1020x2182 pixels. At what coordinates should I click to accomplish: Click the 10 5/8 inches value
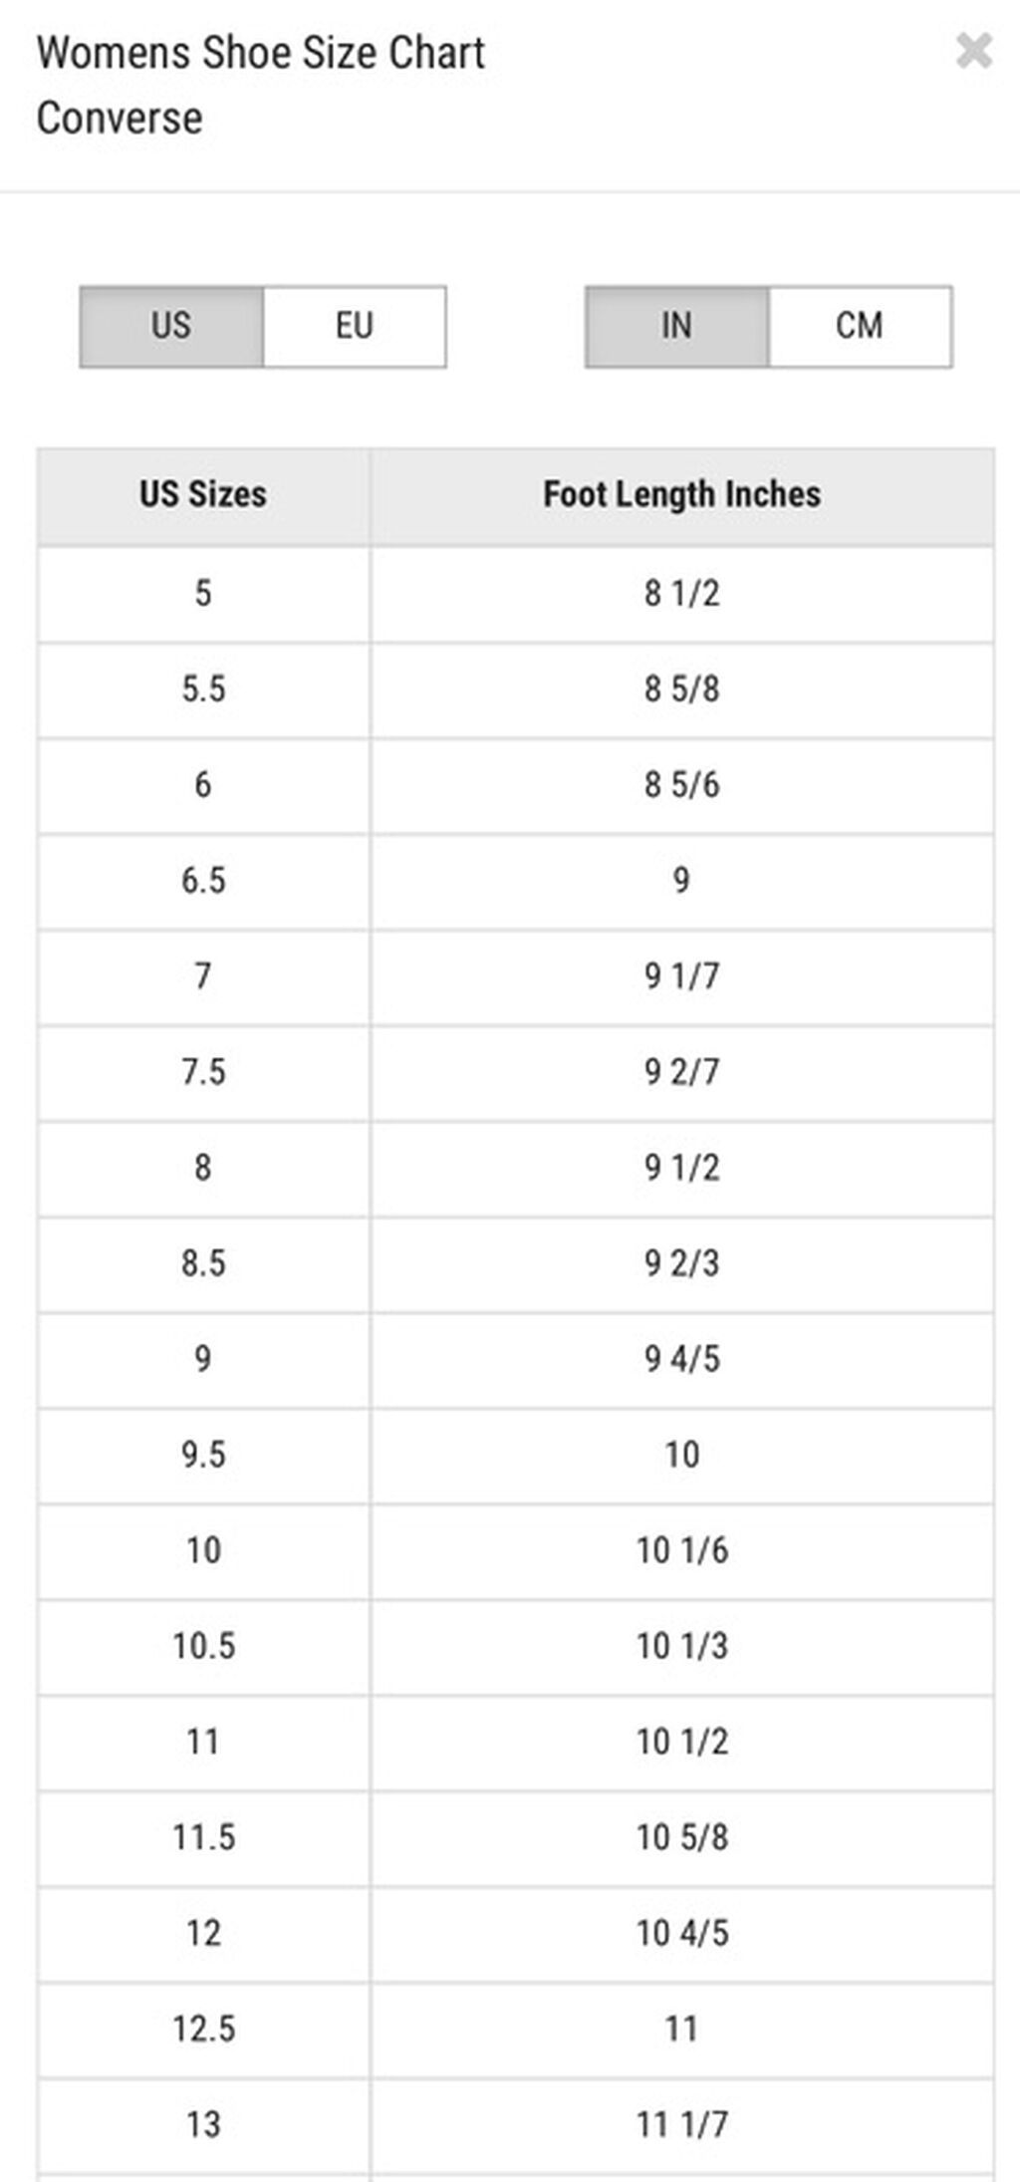point(682,1837)
